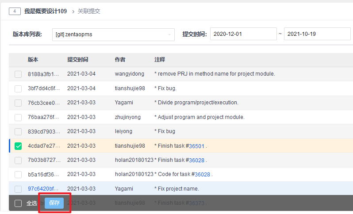Click the end date field 2021-10-19

coord(317,34)
